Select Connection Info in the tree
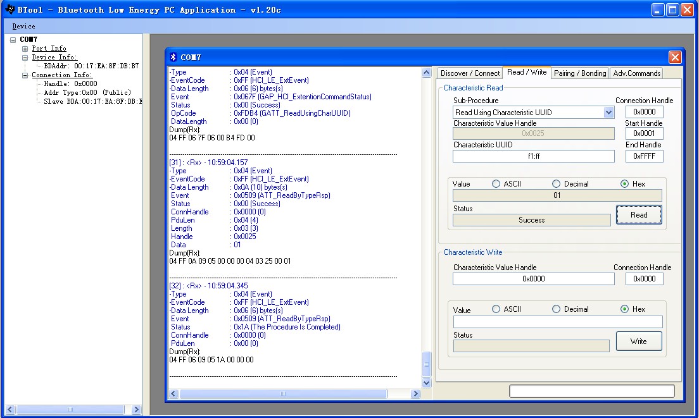The height and width of the screenshot is (418, 699). 62,75
